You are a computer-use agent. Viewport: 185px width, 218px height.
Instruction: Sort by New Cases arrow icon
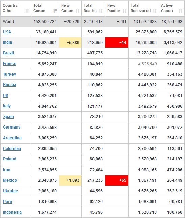pyautogui.click(x=77, y=11)
